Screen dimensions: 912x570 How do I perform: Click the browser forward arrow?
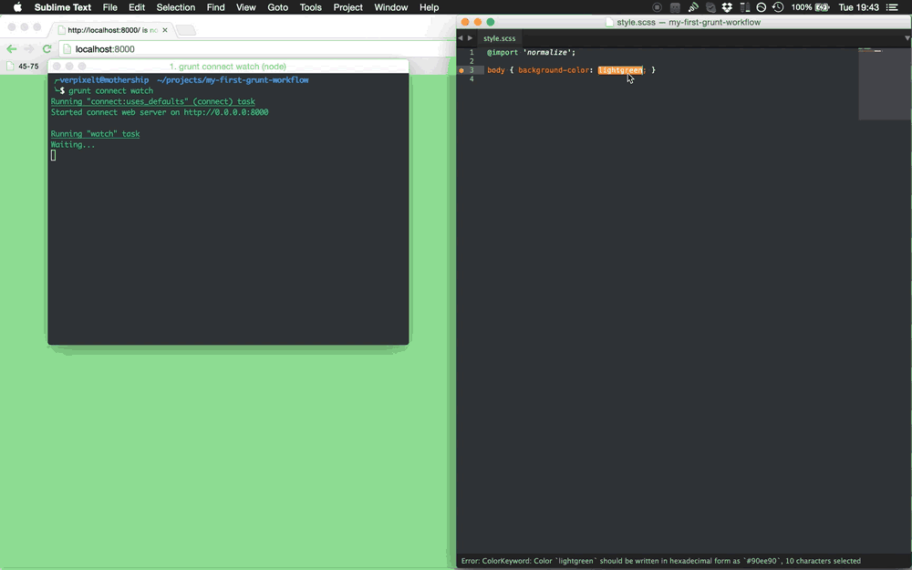click(28, 49)
